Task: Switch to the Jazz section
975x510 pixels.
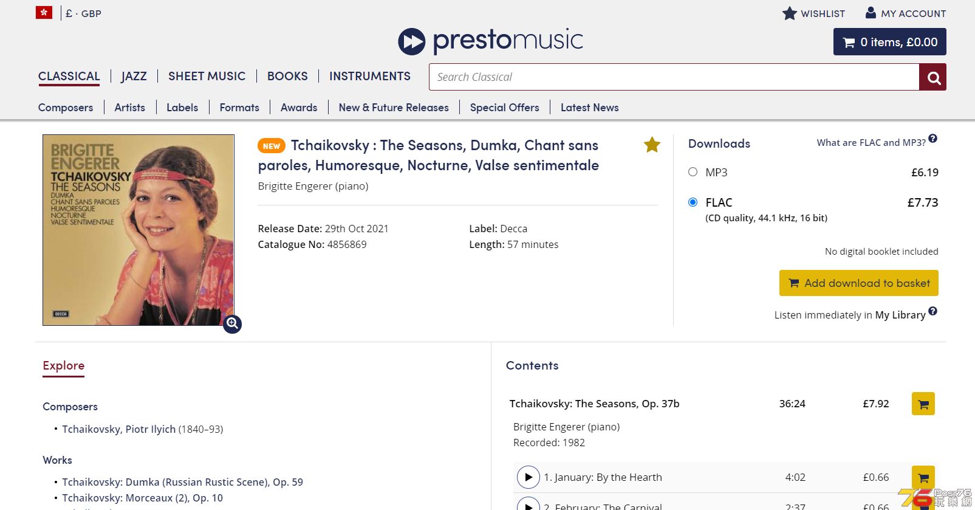Action: [x=134, y=76]
